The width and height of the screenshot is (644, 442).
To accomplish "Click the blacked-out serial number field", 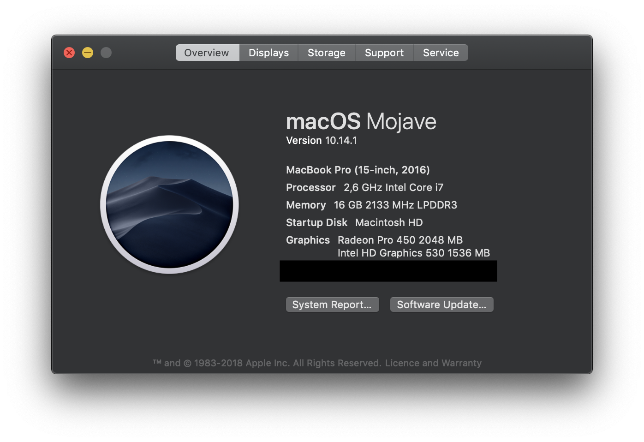I will (x=388, y=271).
